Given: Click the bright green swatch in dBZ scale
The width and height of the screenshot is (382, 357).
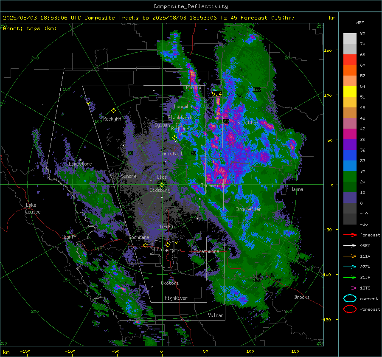Looking at the screenshot, I should pos(350,176).
